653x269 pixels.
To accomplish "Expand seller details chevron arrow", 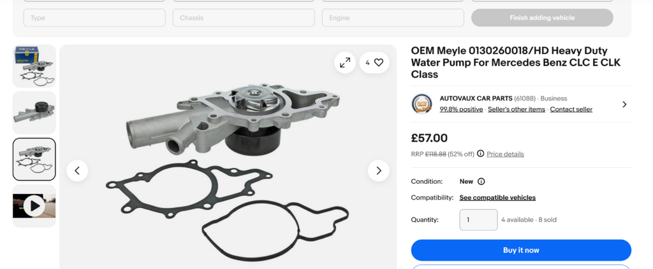I will (x=624, y=104).
